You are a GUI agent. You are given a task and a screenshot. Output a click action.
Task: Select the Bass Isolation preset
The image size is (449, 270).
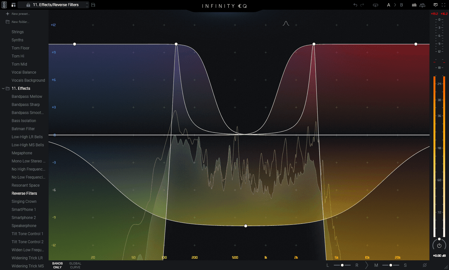[24, 121]
